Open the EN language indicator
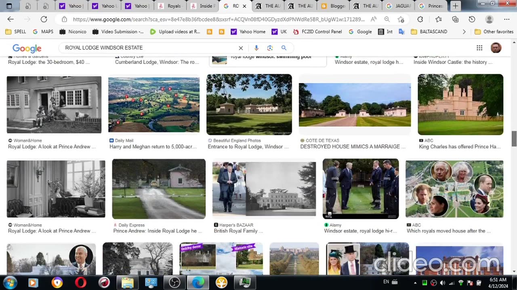 (386, 282)
